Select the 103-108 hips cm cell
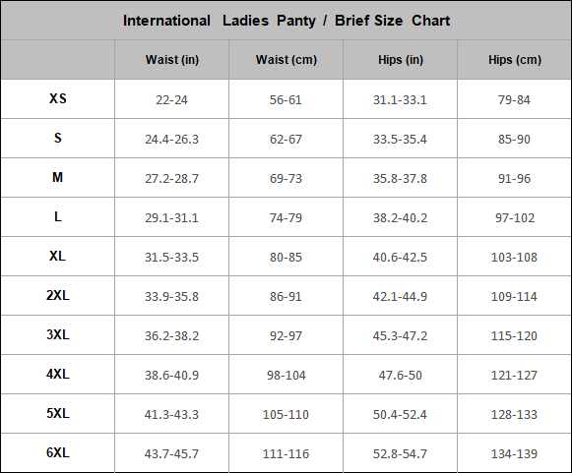The image size is (572, 473). [x=514, y=258]
